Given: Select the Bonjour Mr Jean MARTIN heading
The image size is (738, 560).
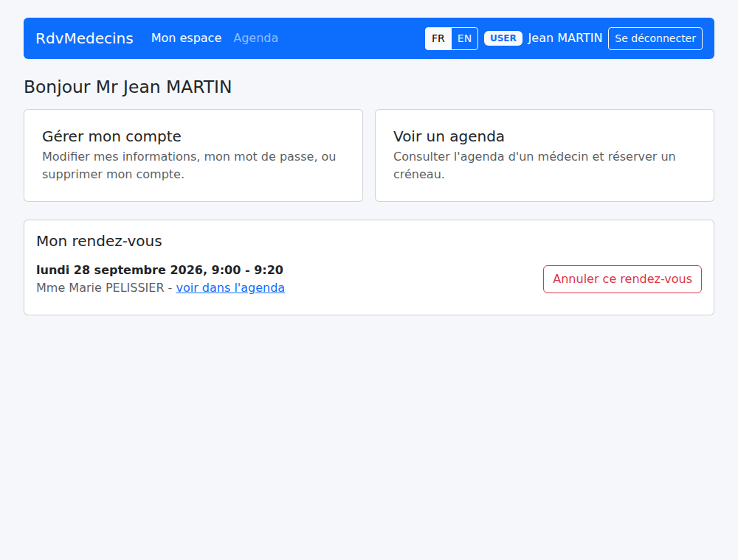Looking at the screenshot, I should 128,87.
